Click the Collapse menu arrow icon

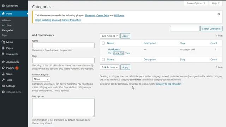click(3, 92)
